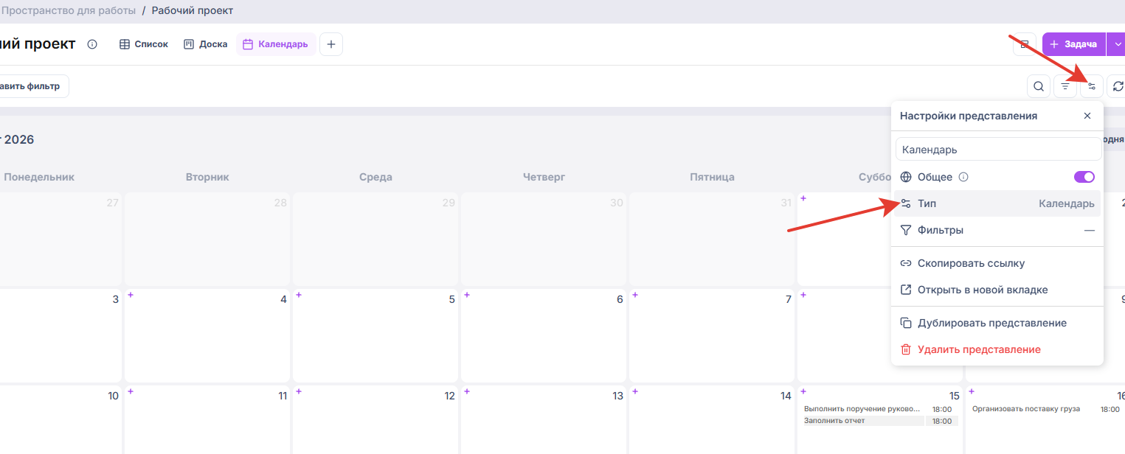Go to Рабочий проект breadcrumb

193,11
